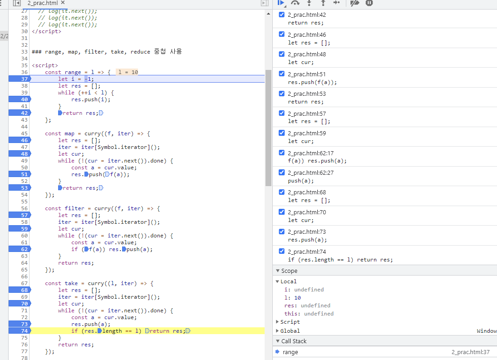The width and height of the screenshot is (497, 360).
Task: Remove the breakpoint on line 53
Action: click(x=20, y=188)
